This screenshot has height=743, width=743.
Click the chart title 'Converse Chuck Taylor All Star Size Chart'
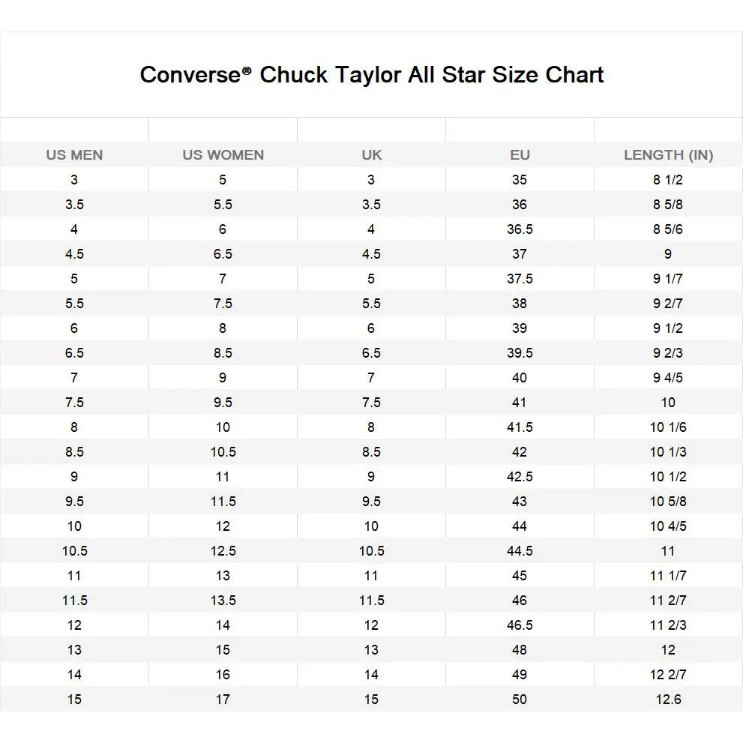click(371, 75)
